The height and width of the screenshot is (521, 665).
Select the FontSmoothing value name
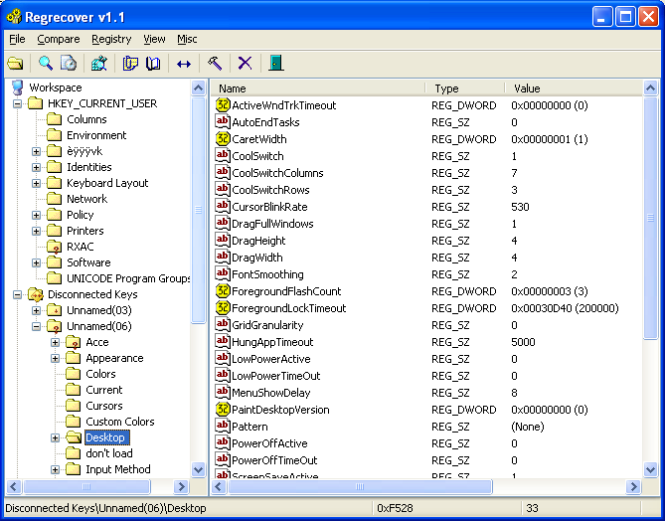(x=267, y=274)
